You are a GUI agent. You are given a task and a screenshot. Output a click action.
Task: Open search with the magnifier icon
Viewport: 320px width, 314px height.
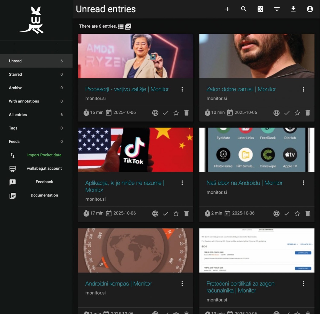244,9
